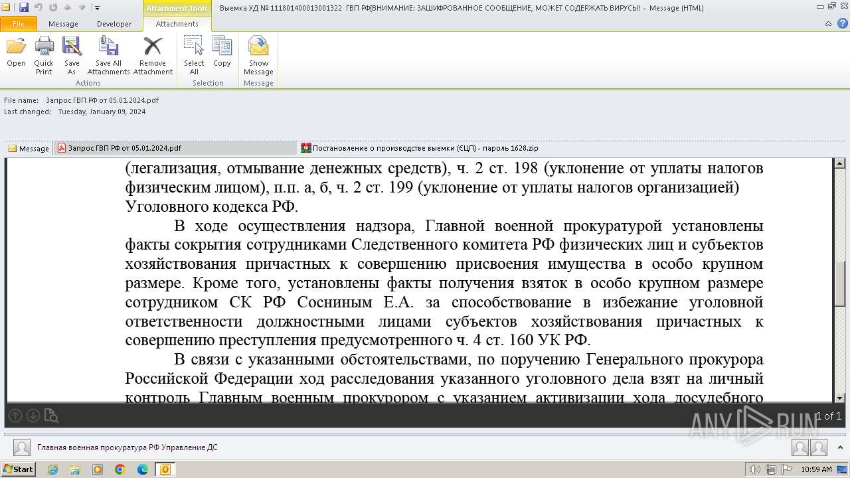Click the 1 of 1 page indicator

[828, 416]
